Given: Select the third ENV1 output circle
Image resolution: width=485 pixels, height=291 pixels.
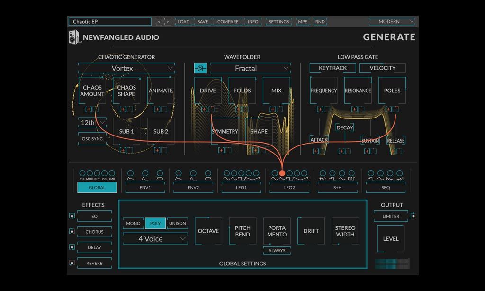Looking at the screenshot, I should click(x=160, y=173).
